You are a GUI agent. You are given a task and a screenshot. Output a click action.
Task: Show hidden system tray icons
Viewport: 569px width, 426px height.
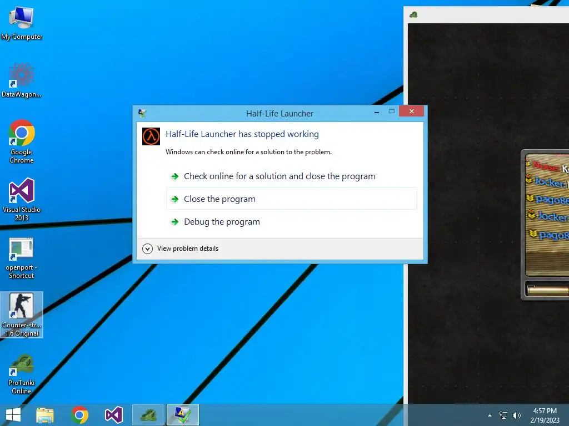click(490, 415)
